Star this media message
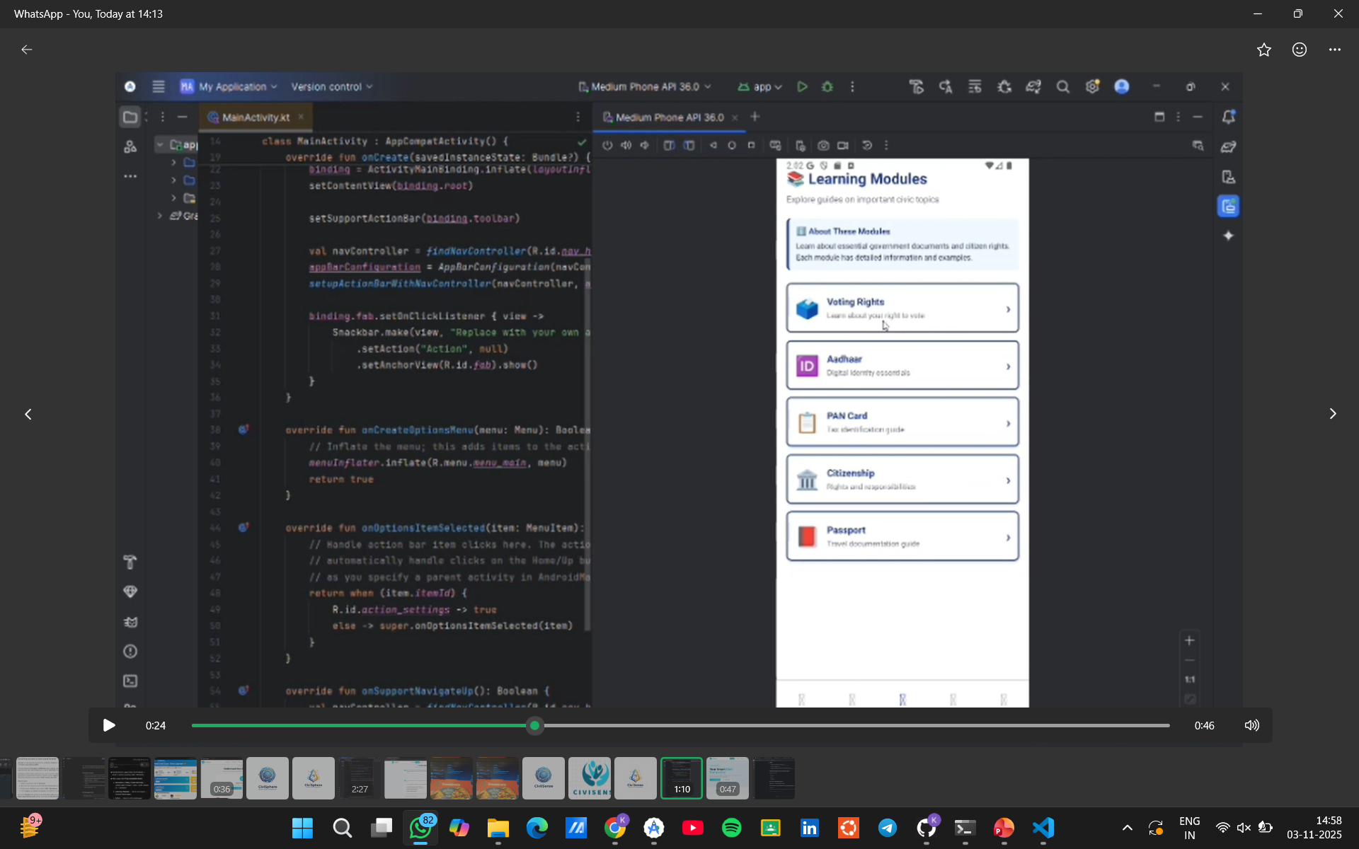 [1263, 50]
